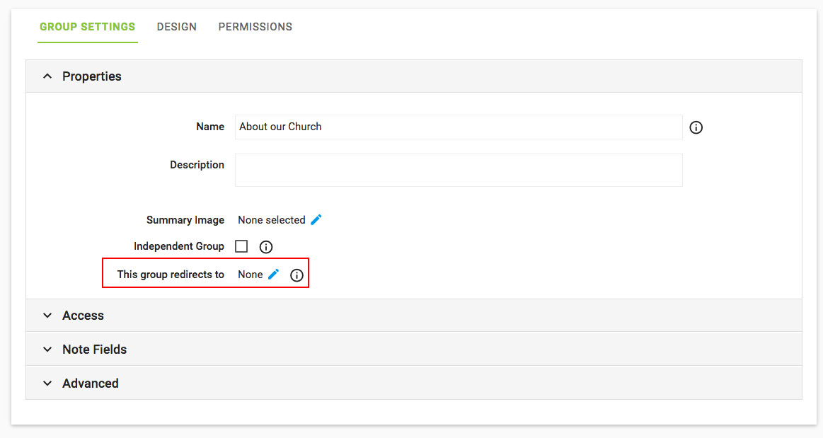Click the pencil icon to edit Summary Image
The width and height of the screenshot is (823, 438).
(316, 219)
